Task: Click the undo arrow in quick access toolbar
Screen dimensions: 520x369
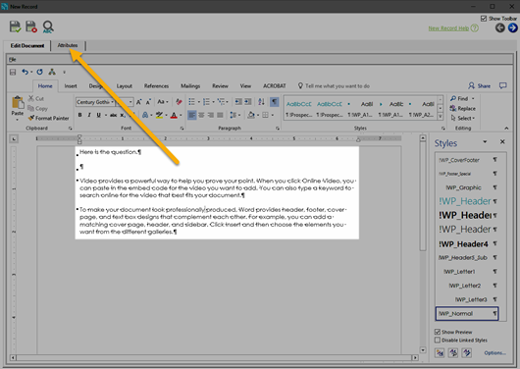Action: (x=25, y=72)
